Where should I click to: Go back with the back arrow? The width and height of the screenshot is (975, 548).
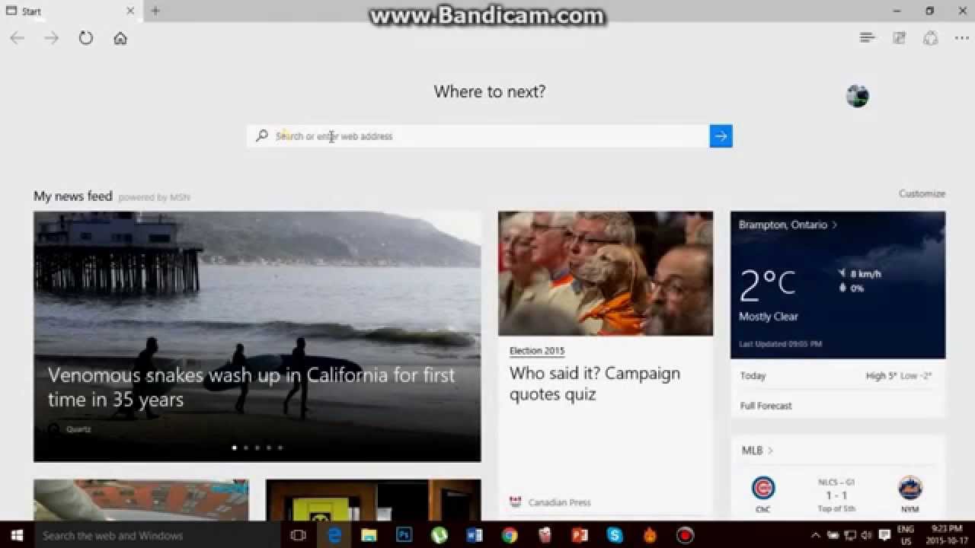tap(17, 38)
